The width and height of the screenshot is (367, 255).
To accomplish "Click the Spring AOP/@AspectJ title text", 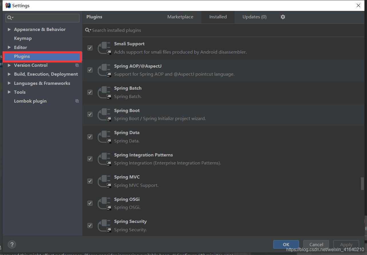I will click(x=138, y=66).
